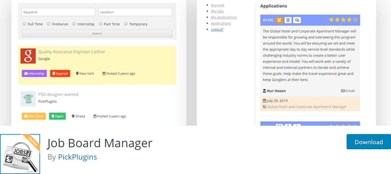Open the PickPlugins t-shirt logo thumbnail
The height and width of the screenshot is (174, 391).
click(x=28, y=99)
